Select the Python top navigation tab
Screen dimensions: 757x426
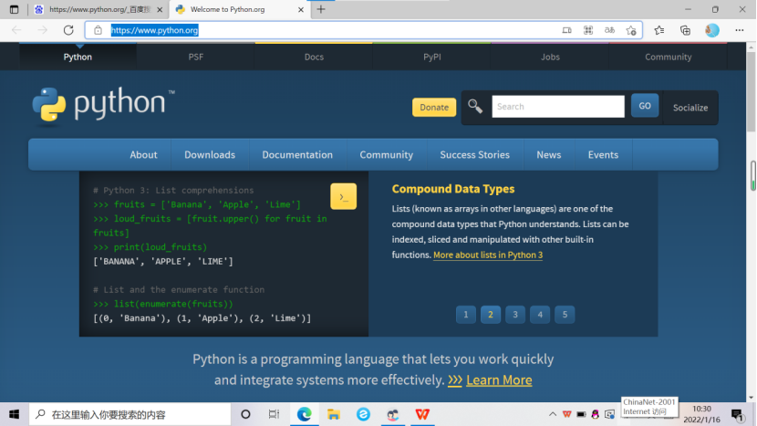click(x=78, y=57)
